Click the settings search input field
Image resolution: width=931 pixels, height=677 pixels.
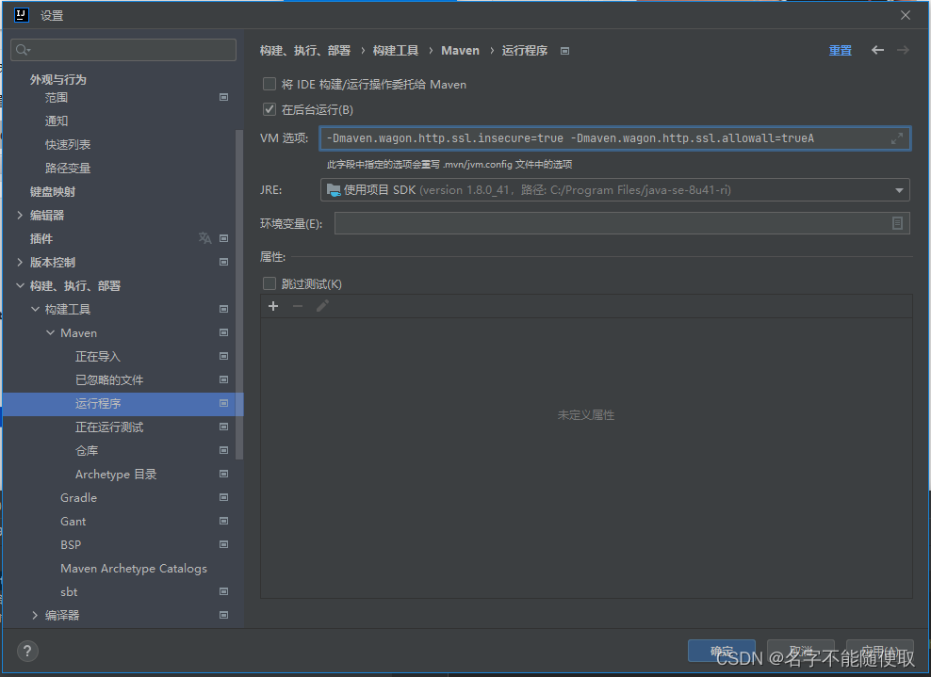pyautogui.click(x=123, y=50)
